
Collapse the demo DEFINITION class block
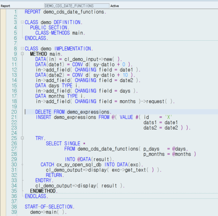point(22,22)
